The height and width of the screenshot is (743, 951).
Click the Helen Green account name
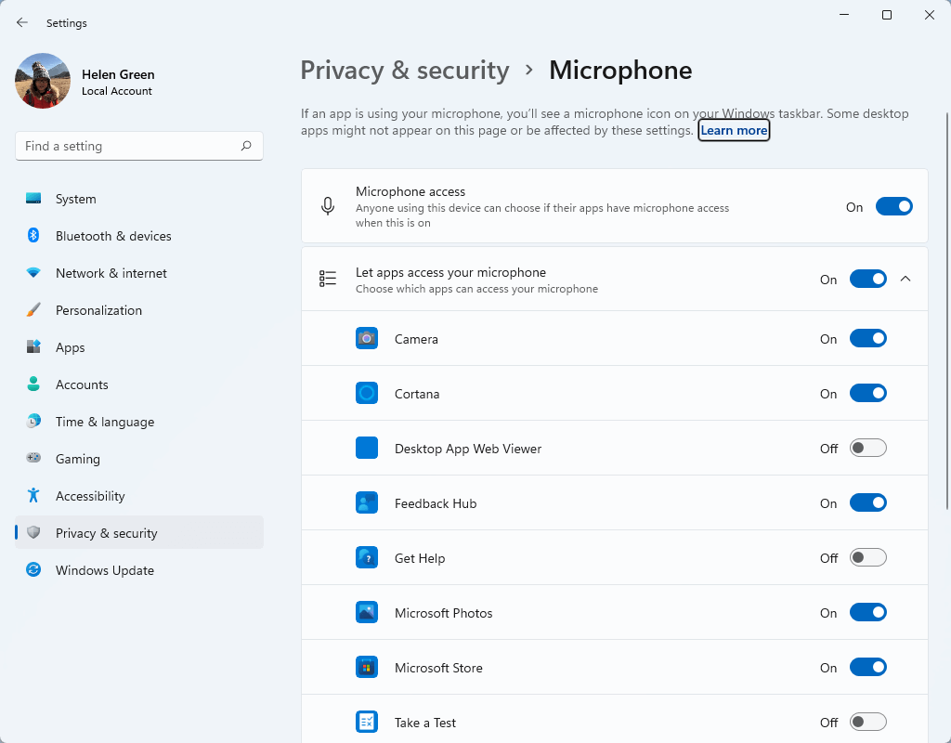click(118, 74)
